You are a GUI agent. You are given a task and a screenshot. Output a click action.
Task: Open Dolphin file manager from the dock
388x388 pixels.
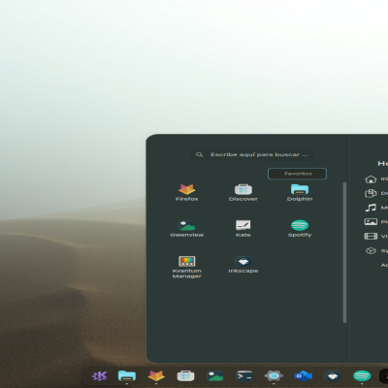(127, 375)
